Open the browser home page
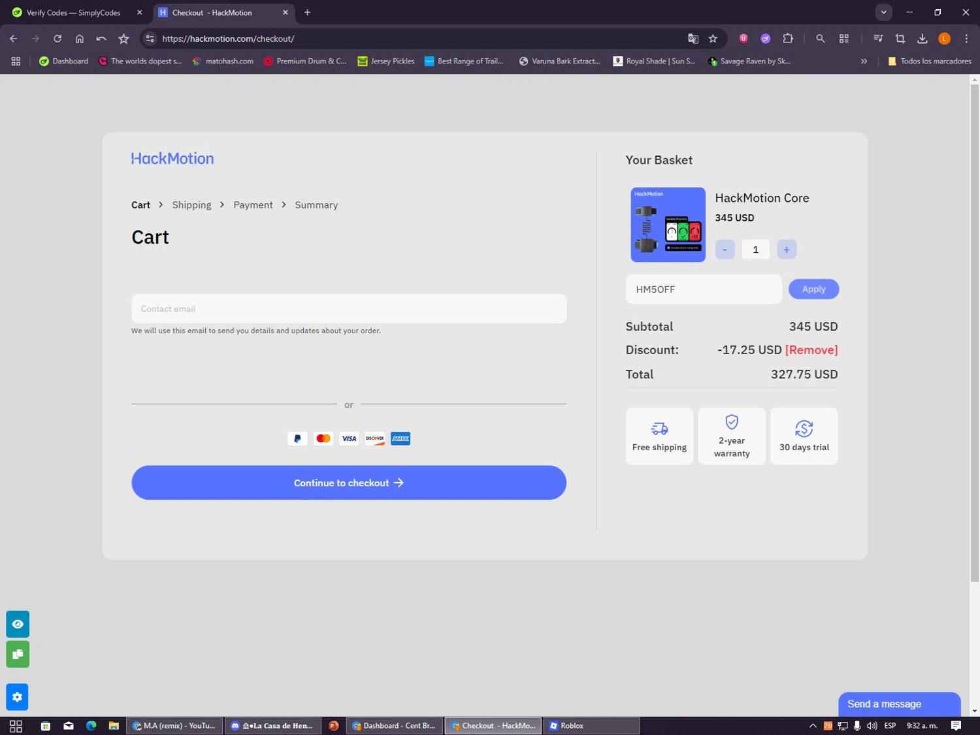Viewport: 980px width, 735px height. pos(80,39)
